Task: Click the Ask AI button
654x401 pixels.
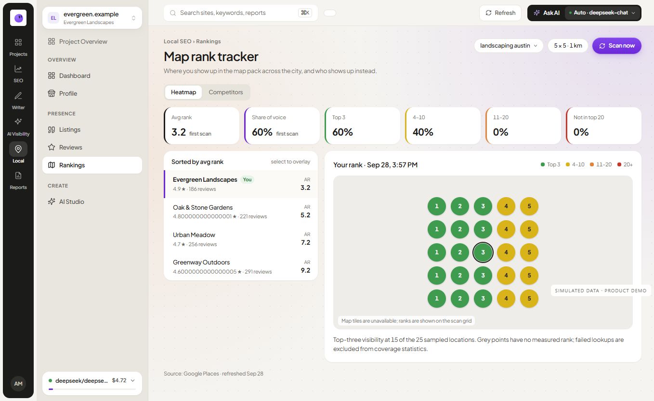Action: click(x=547, y=13)
